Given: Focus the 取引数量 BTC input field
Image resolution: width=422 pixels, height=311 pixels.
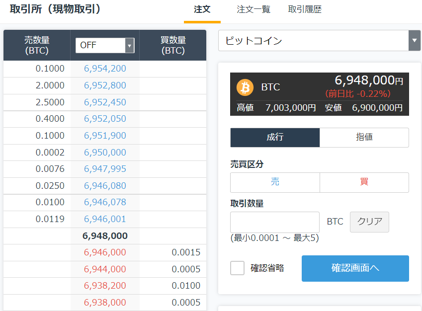Looking at the screenshot, I should pyautogui.click(x=275, y=222).
